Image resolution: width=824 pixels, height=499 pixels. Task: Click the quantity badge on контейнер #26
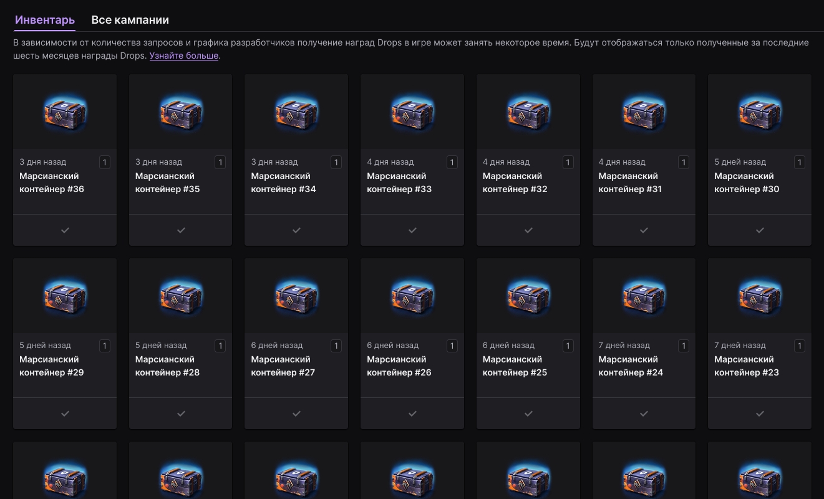[x=452, y=346]
